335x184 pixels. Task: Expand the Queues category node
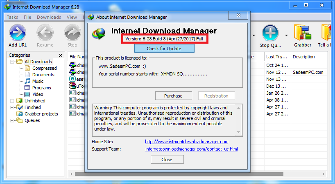coord(12,121)
